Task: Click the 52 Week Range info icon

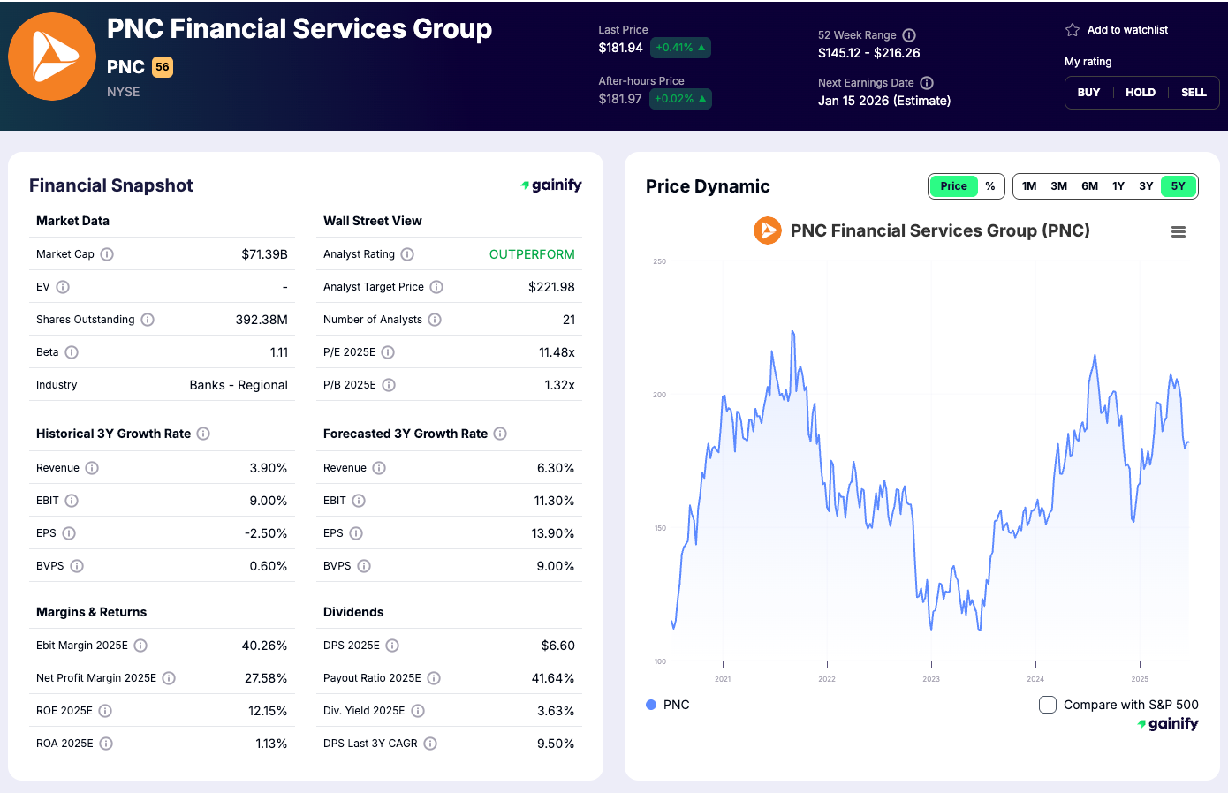Action: tap(909, 35)
